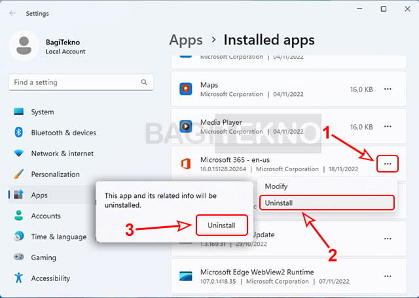Click the search magnifier icon
Viewport: 419px width, 298px height.
(144, 82)
